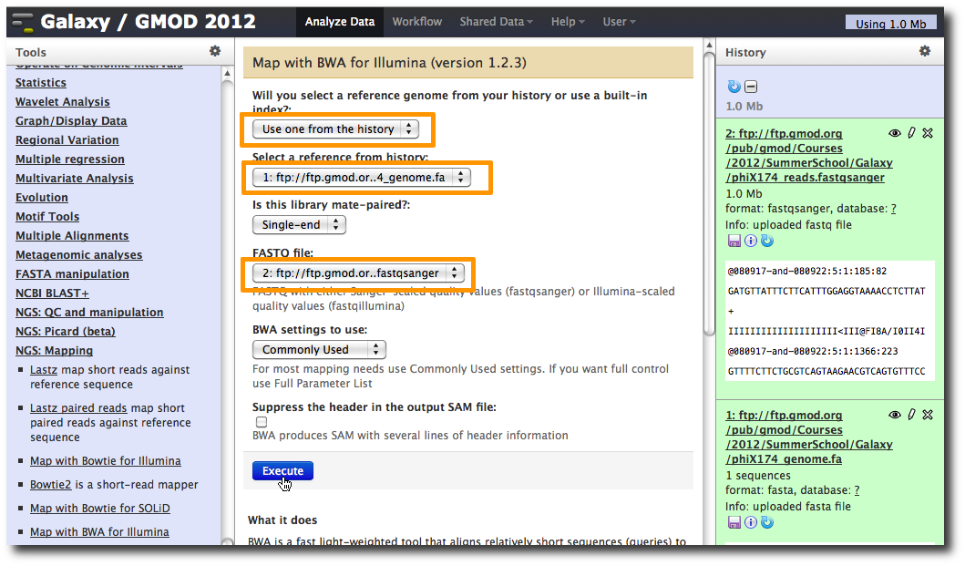965x566 pixels.
Task: Open the Motif Tools section
Action: [x=47, y=216]
